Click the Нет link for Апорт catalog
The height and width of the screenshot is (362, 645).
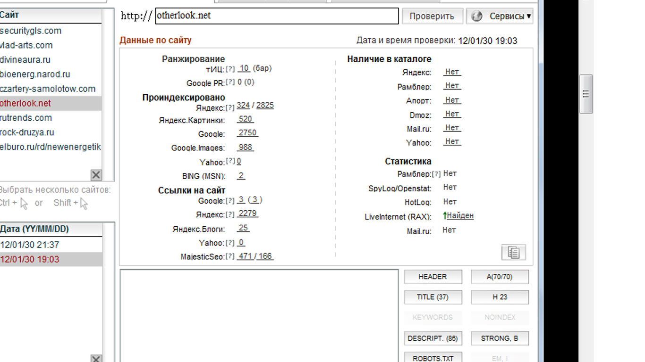click(x=452, y=100)
